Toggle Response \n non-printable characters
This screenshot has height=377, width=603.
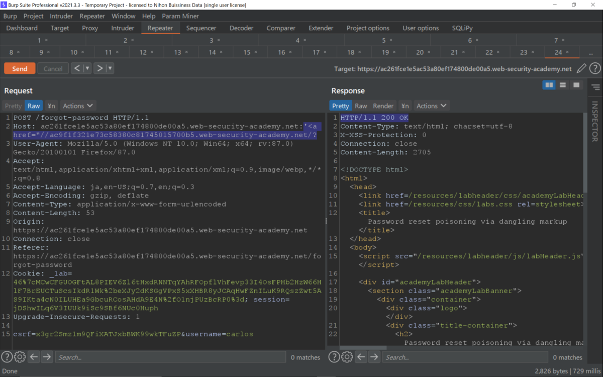pyautogui.click(x=405, y=106)
